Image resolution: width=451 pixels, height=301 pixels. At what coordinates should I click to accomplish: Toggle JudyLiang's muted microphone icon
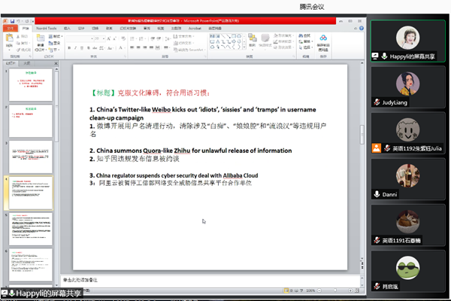click(x=377, y=102)
